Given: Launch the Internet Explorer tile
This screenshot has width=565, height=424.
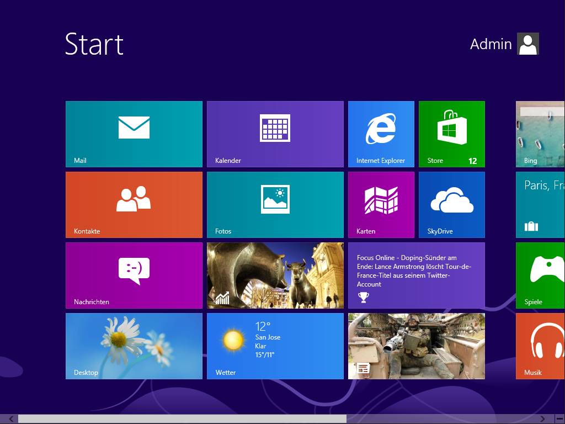Looking at the screenshot, I should coord(381,134).
